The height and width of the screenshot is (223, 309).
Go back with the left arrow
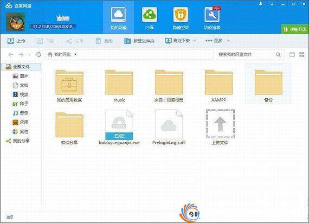click(11, 55)
